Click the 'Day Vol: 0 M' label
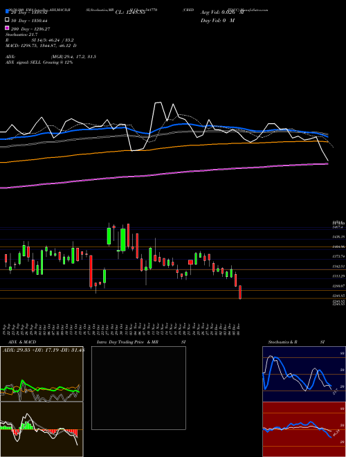The image size is (346, 457). point(217,20)
